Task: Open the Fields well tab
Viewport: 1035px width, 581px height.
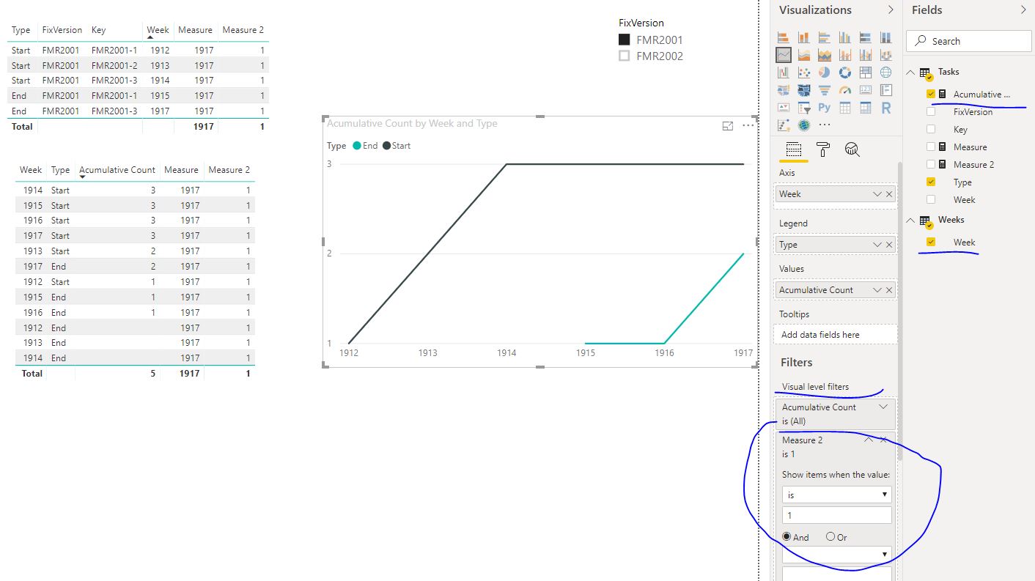Action: (x=793, y=149)
